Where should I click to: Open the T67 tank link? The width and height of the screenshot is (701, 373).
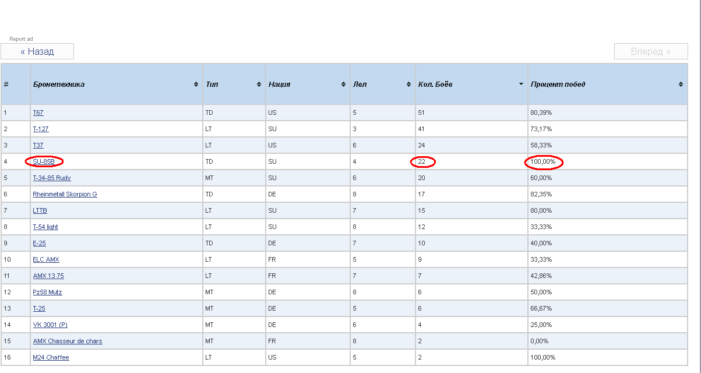click(38, 112)
